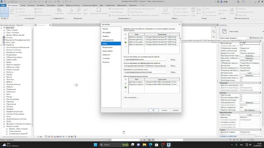Open Task View on the taskbar
This screenshot has height=148, width=264.
tap(132, 145)
